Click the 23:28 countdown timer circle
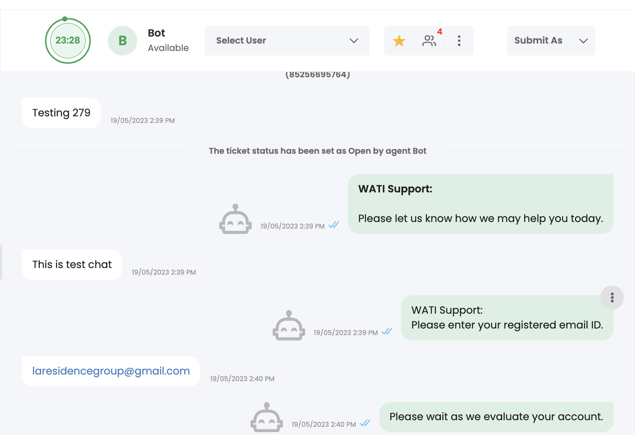This screenshot has height=435, width=635. (67, 40)
